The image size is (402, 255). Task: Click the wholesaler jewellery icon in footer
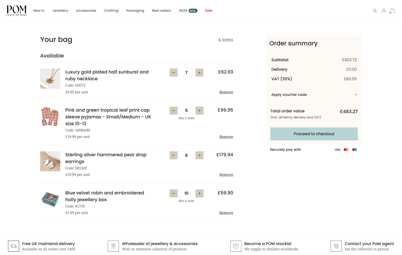[113, 246]
